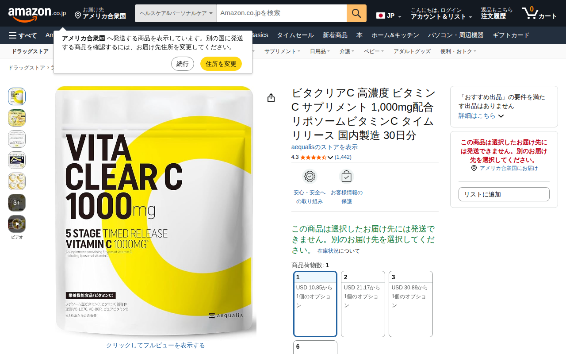Open the ヘルスケア&パーソナルケア search category dropdown
The height and width of the screenshot is (354, 566).
tap(176, 13)
